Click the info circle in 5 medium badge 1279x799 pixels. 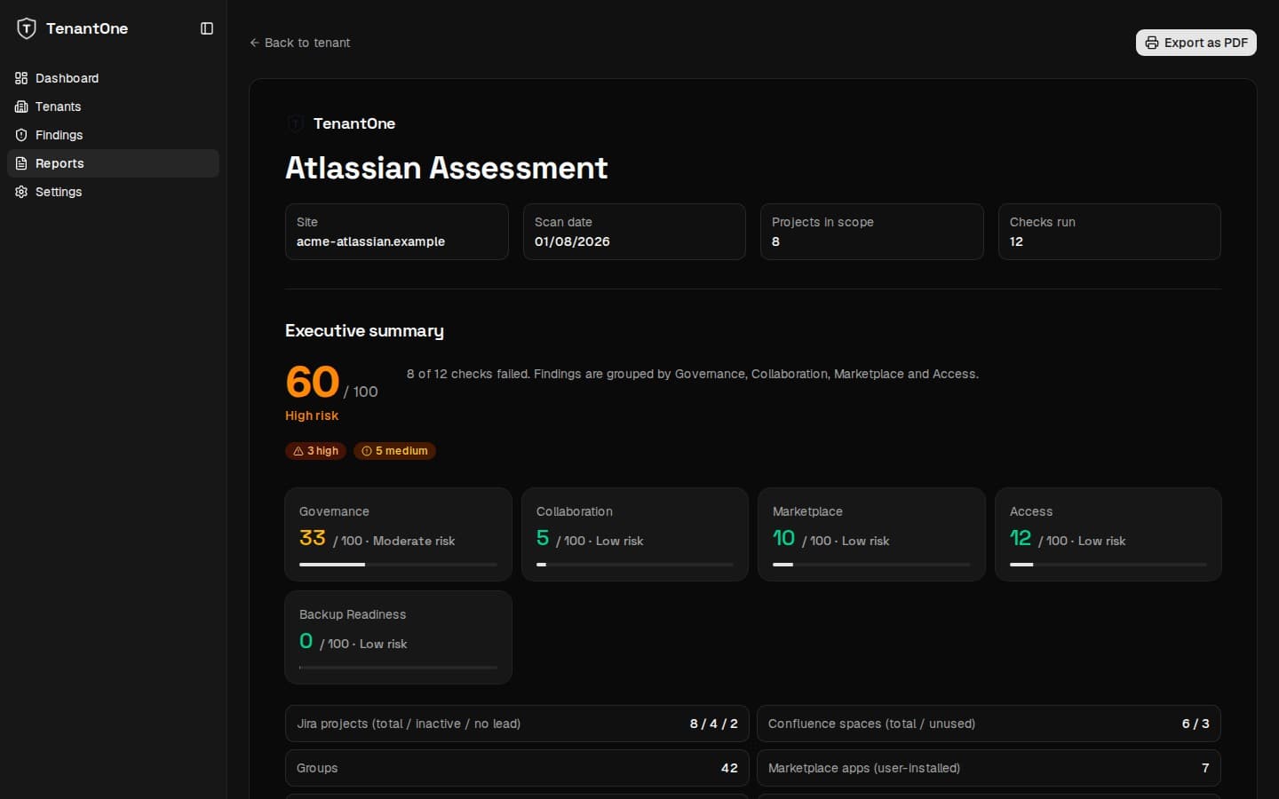point(367,451)
